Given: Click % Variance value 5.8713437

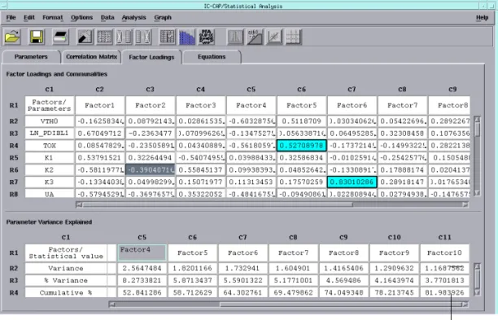Looking at the screenshot, I should click(x=193, y=280).
